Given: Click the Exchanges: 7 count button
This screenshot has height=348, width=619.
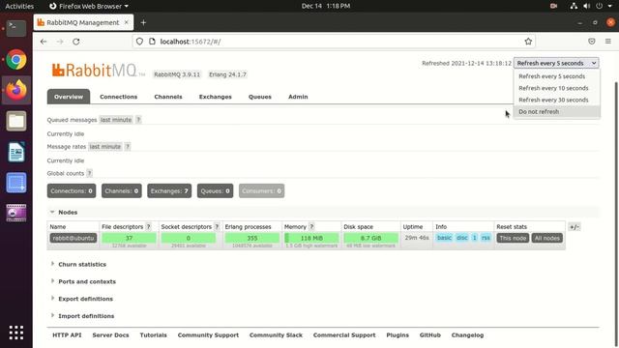Looking at the screenshot, I should 169,191.
